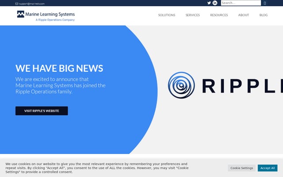
Task: Click Visit Ripple's Website button
Action: tap(42, 111)
